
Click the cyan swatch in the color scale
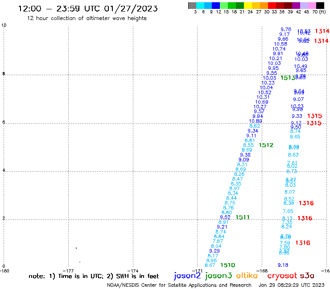[x=200, y=5]
